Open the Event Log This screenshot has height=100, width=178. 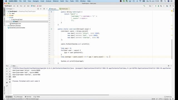168,97
